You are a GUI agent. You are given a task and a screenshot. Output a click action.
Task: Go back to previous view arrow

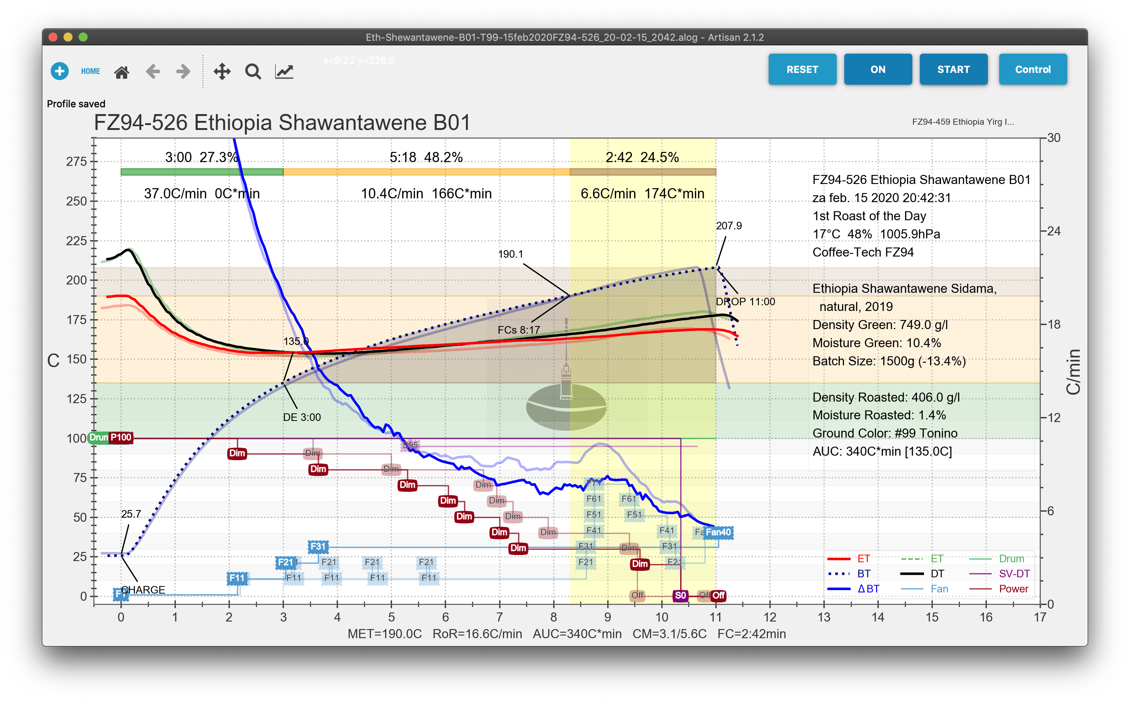[153, 71]
